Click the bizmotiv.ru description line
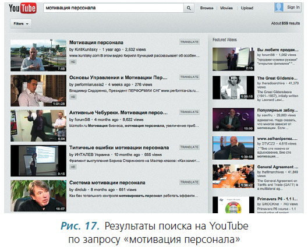The height and width of the screenshot is (247, 308). coord(134,126)
